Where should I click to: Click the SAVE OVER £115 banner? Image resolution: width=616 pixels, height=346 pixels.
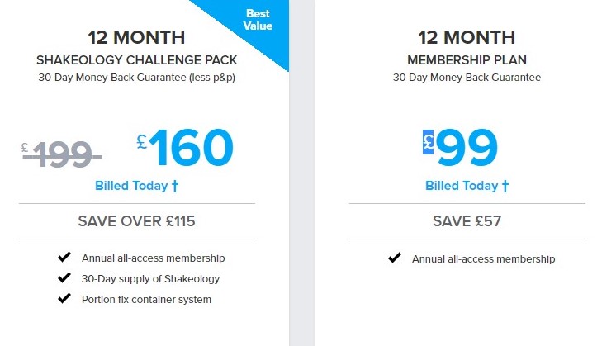click(x=136, y=221)
